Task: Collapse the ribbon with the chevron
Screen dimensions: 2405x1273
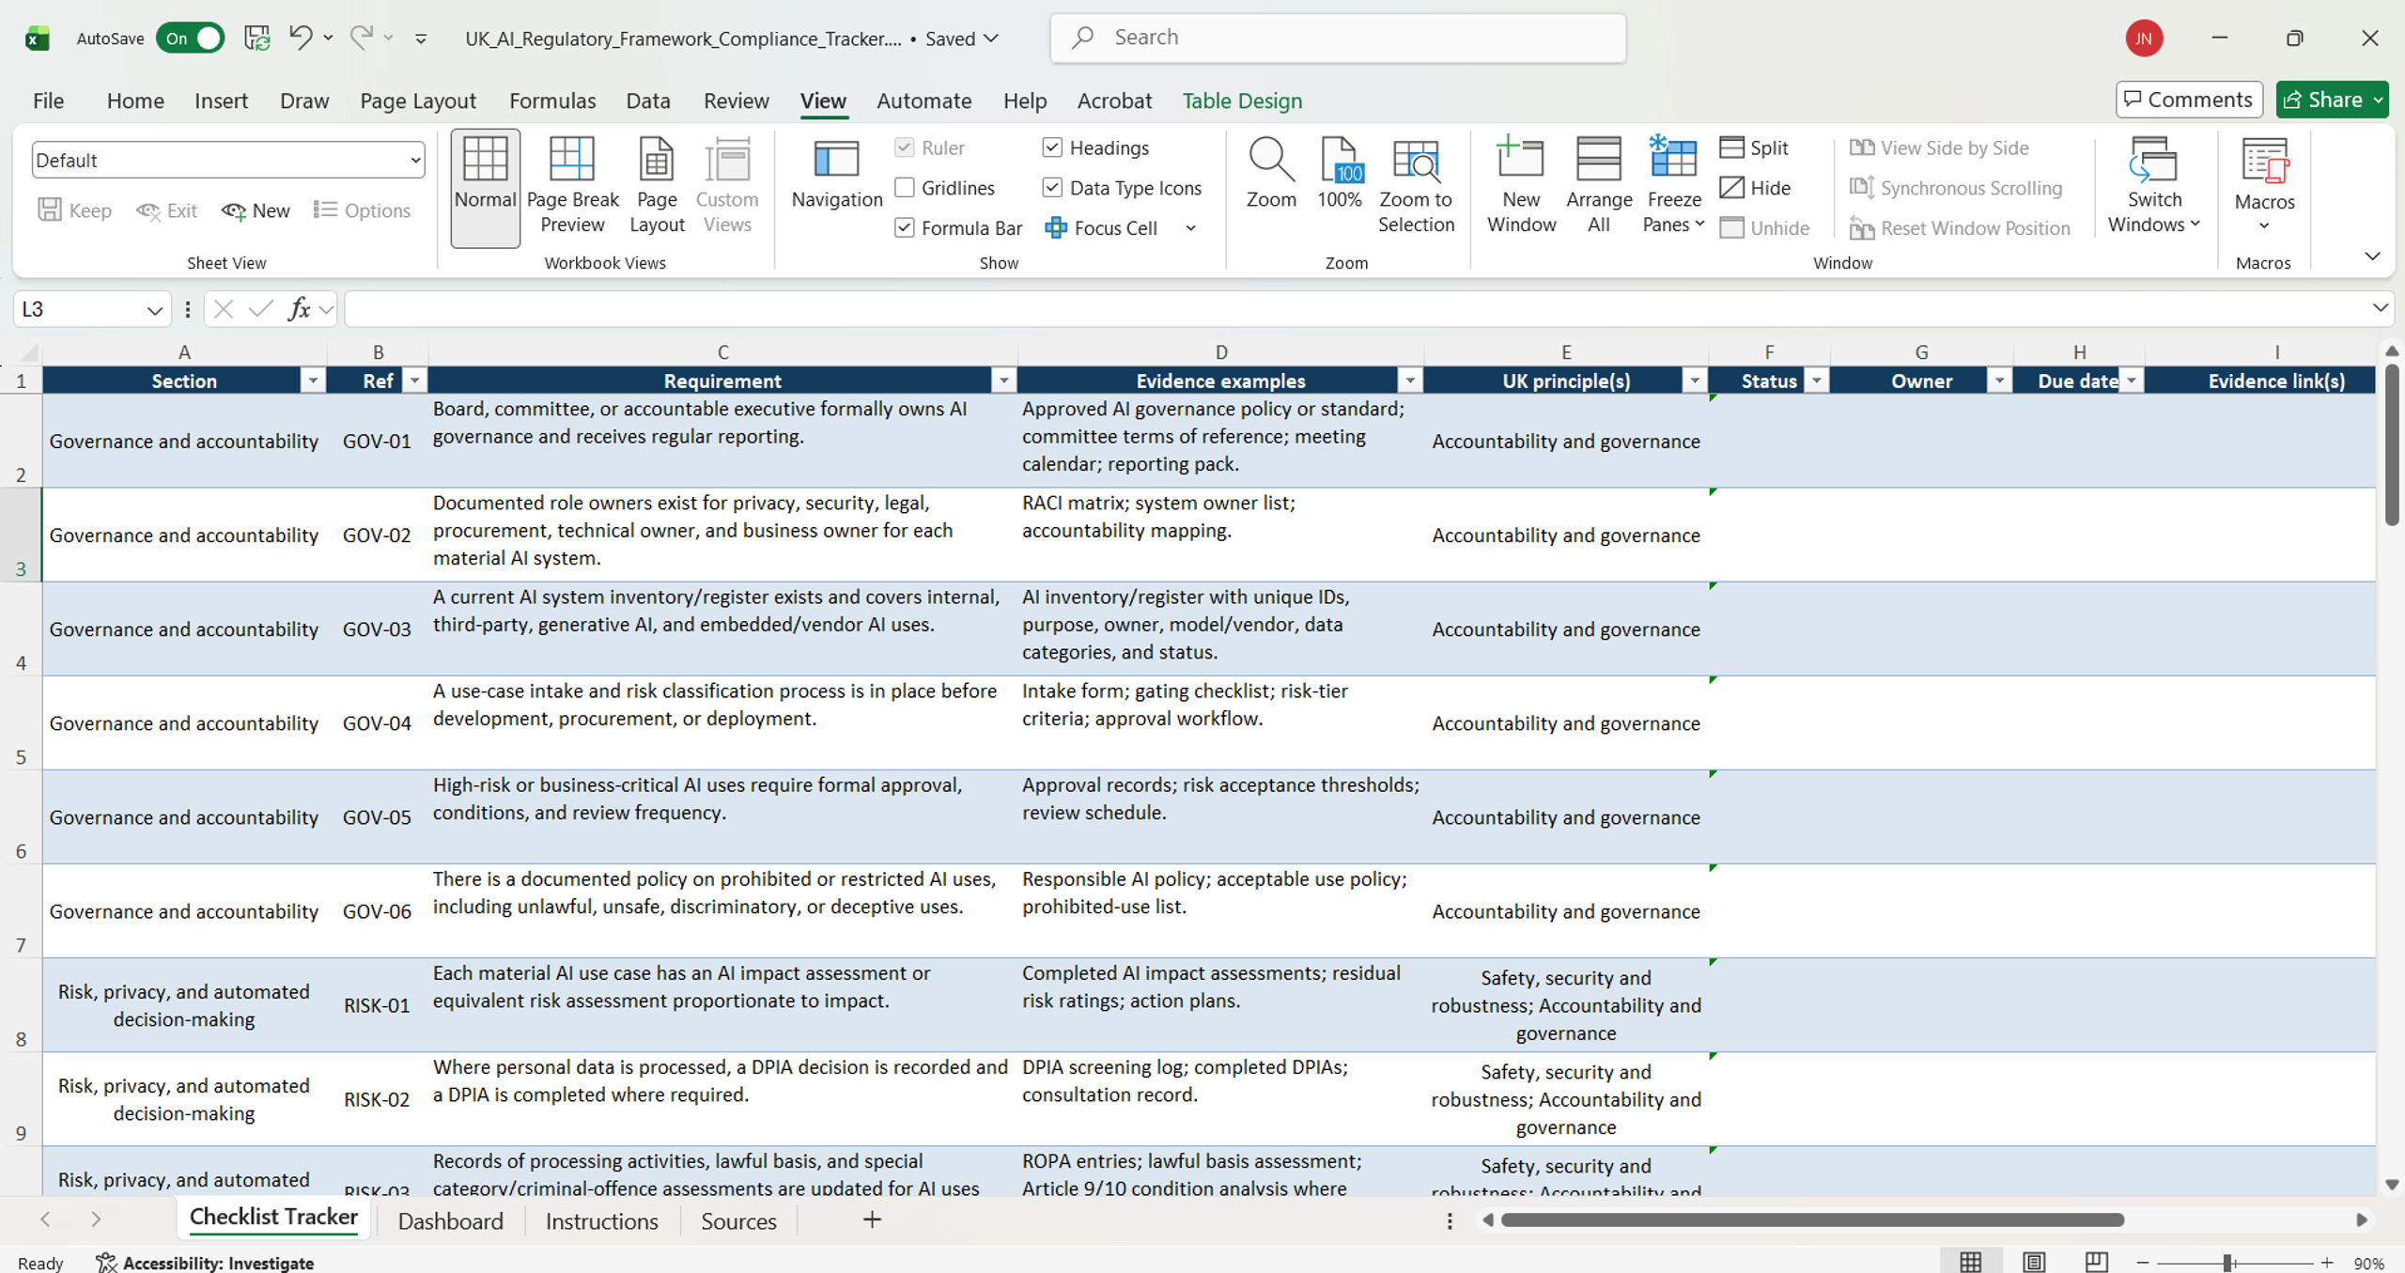Action: 2372,256
